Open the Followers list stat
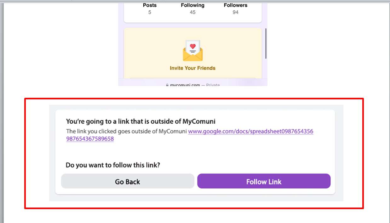 236,9
